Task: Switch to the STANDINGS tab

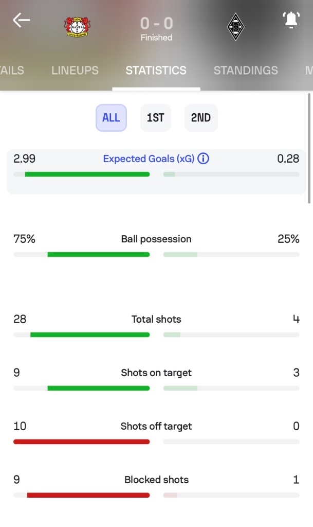Action: 246,70
